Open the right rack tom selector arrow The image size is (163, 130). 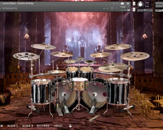92,69
